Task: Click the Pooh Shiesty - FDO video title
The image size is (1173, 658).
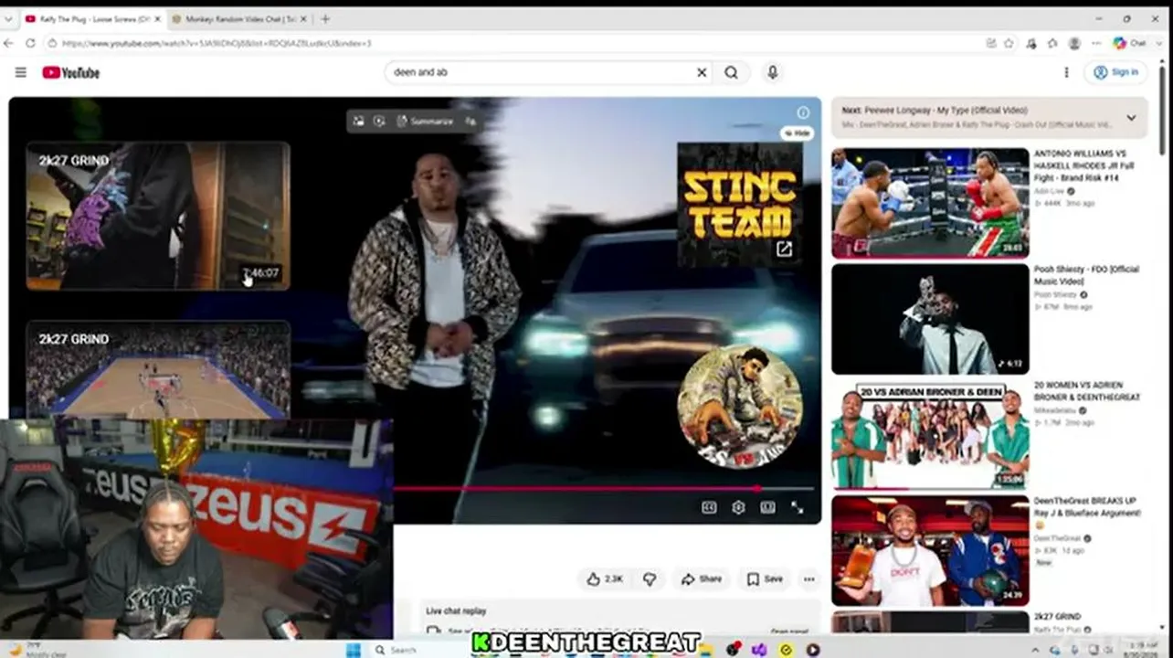Action: coord(1087,276)
